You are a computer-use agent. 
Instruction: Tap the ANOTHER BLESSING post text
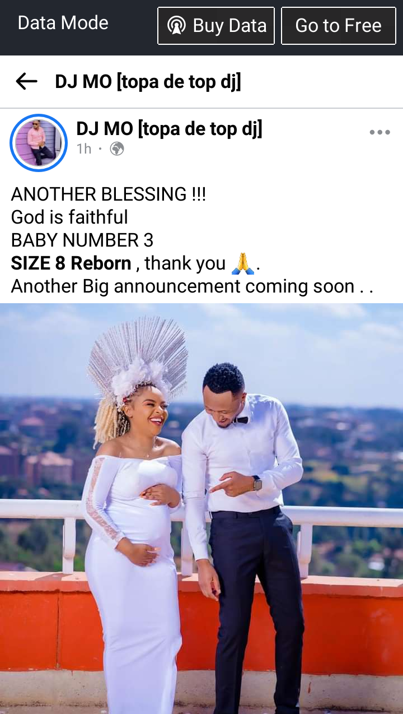point(109,194)
